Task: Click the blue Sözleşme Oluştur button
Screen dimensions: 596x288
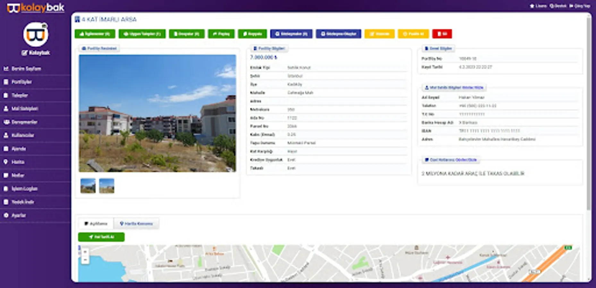Action: pyautogui.click(x=338, y=34)
